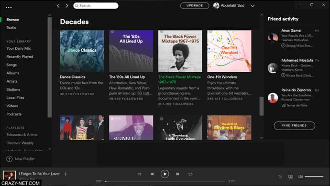Open Songs in Your Library

pos(11,65)
